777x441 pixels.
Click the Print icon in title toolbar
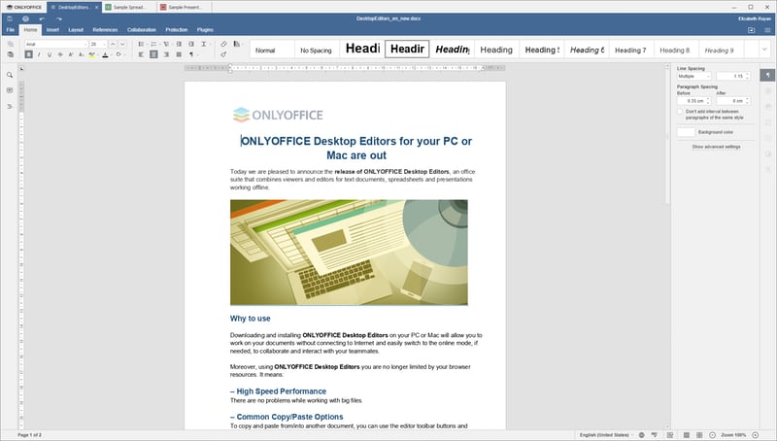coord(25,18)
